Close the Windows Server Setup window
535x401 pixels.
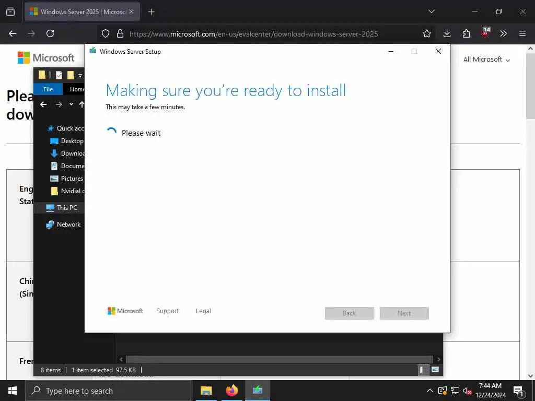point(438,52)
